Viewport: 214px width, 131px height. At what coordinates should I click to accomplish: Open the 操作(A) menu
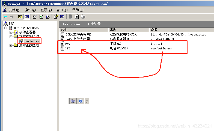pyautogui.click(x=30, y=10)
